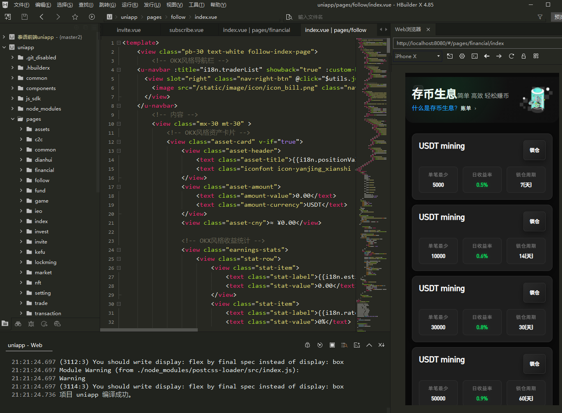Open browser preview settings gear

point(462,56)
